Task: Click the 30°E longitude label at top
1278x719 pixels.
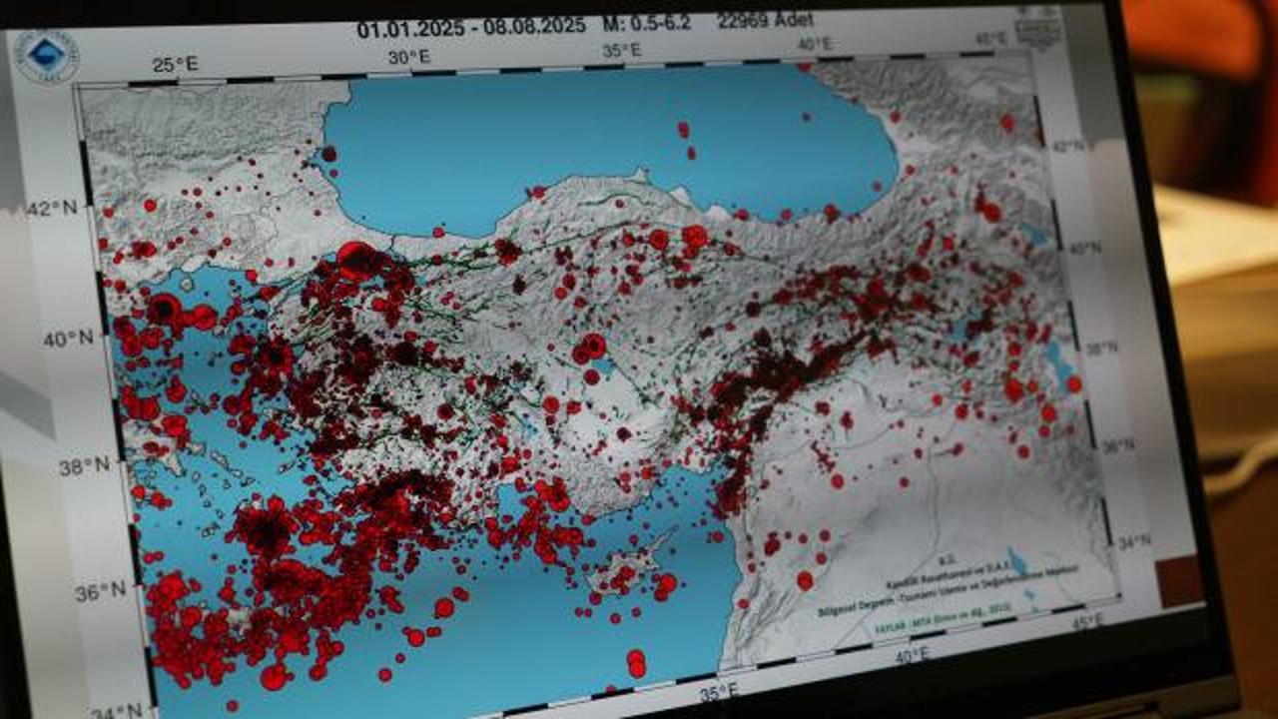Action: [408, 57]
